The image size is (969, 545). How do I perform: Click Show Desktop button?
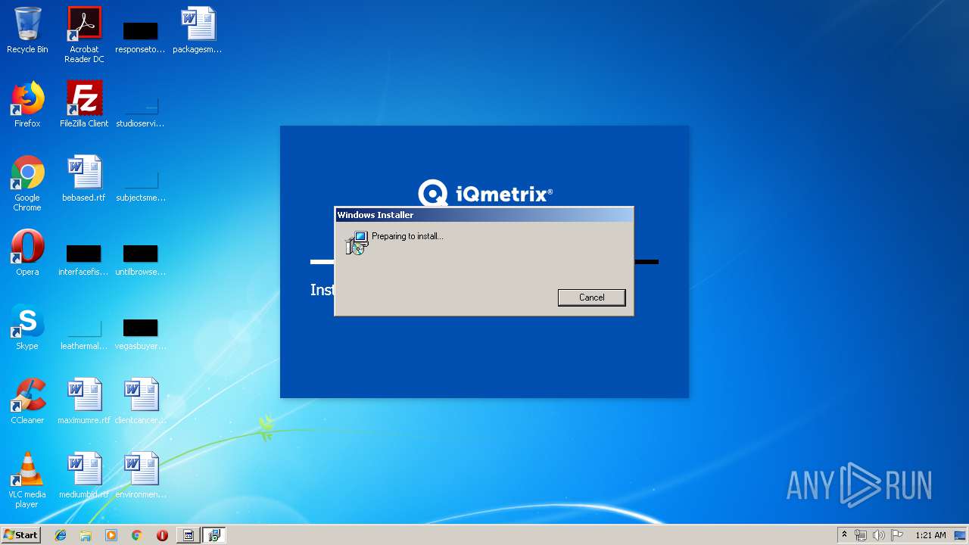click(x=961, y=535)
